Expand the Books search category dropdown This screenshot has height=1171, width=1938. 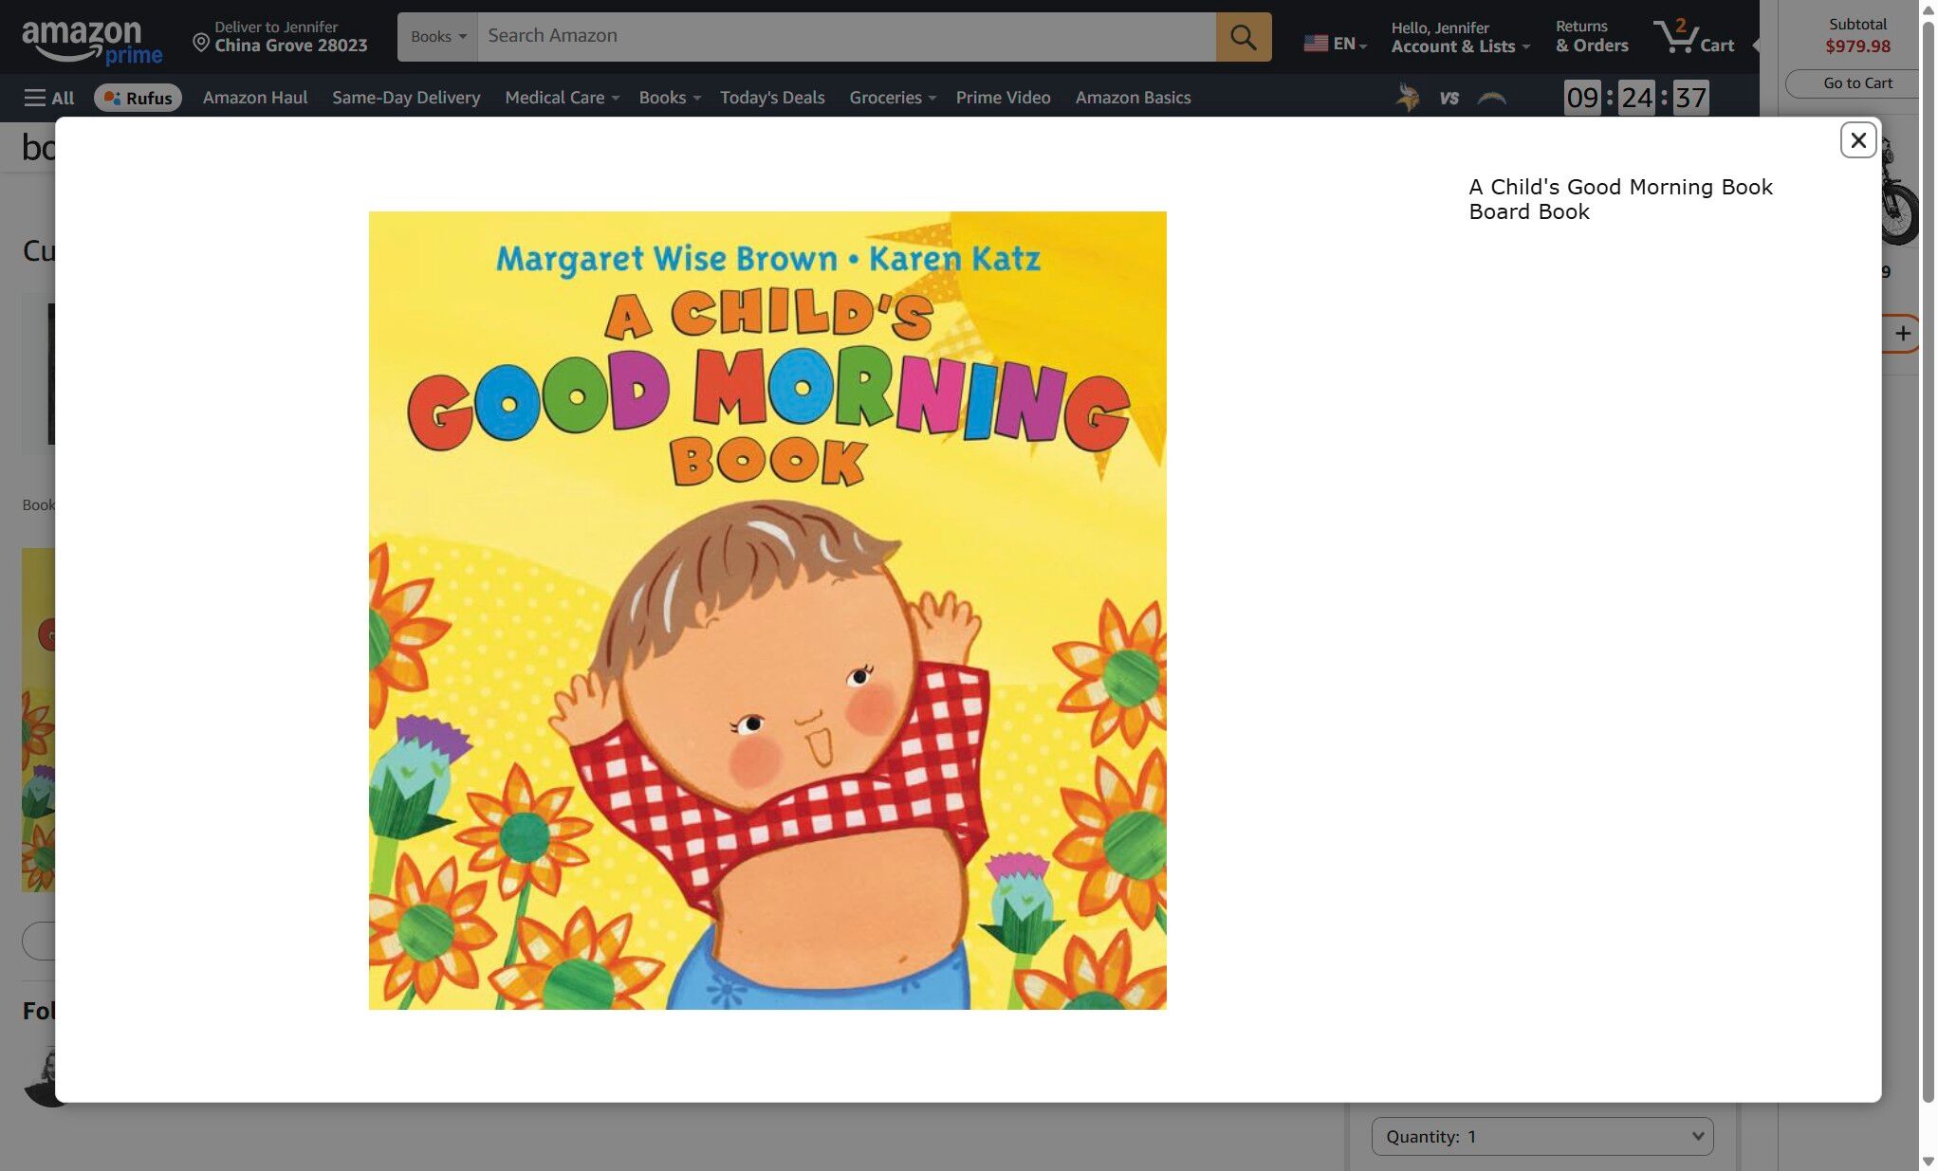point(437,37)
